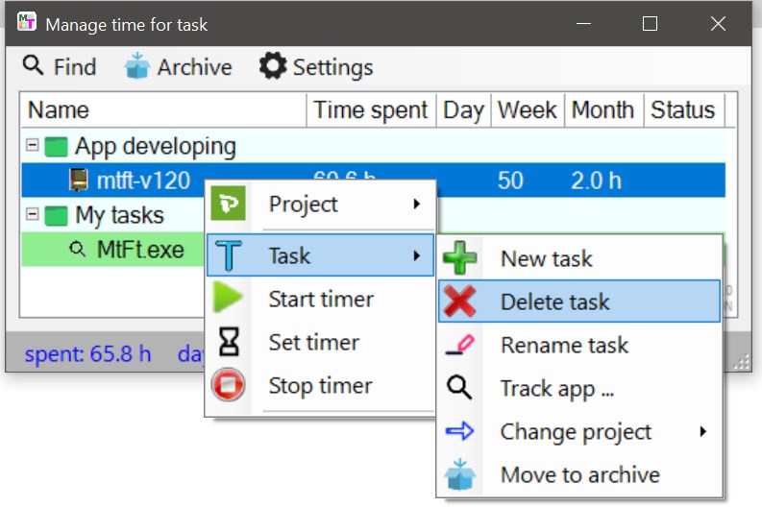Click the Rename task pencil icon
This screenshot has height=507, width=762.
pos(459,345)
